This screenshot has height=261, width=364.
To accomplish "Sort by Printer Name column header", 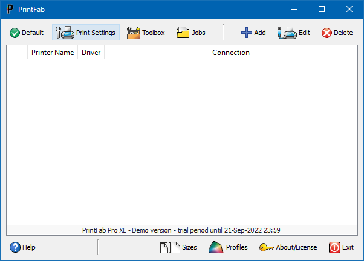I will (53, 53).
